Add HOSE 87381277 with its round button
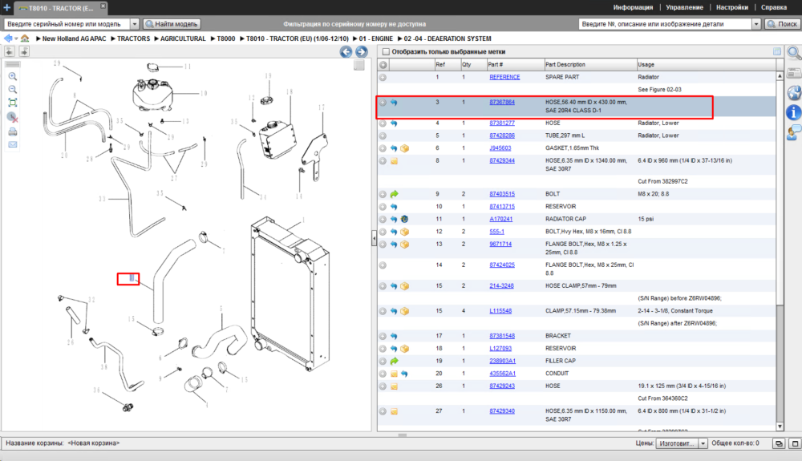802x461 pixels. tap(383, 123)
